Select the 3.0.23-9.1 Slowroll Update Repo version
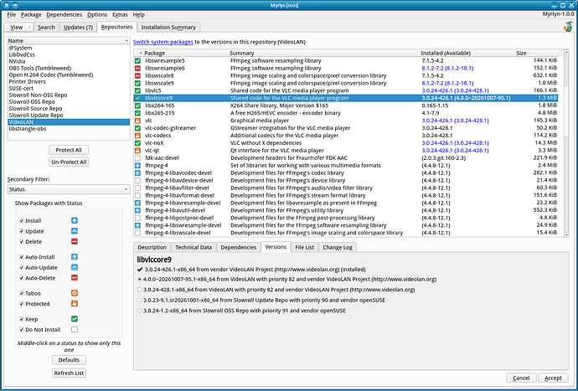 (x=140, y=301)
